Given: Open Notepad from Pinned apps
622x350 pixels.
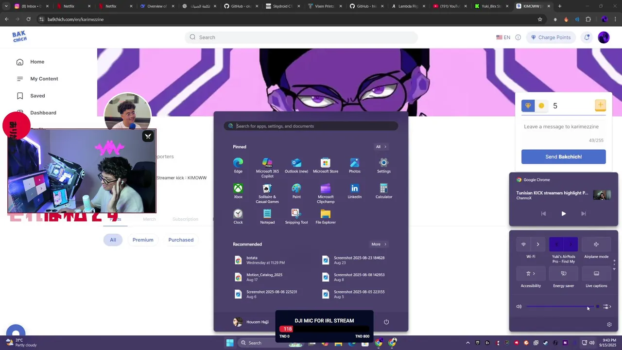Looking at the screenshot, I should point(267,217).
